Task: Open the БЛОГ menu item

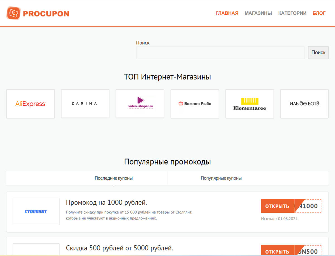Action: tap(319, 13)
